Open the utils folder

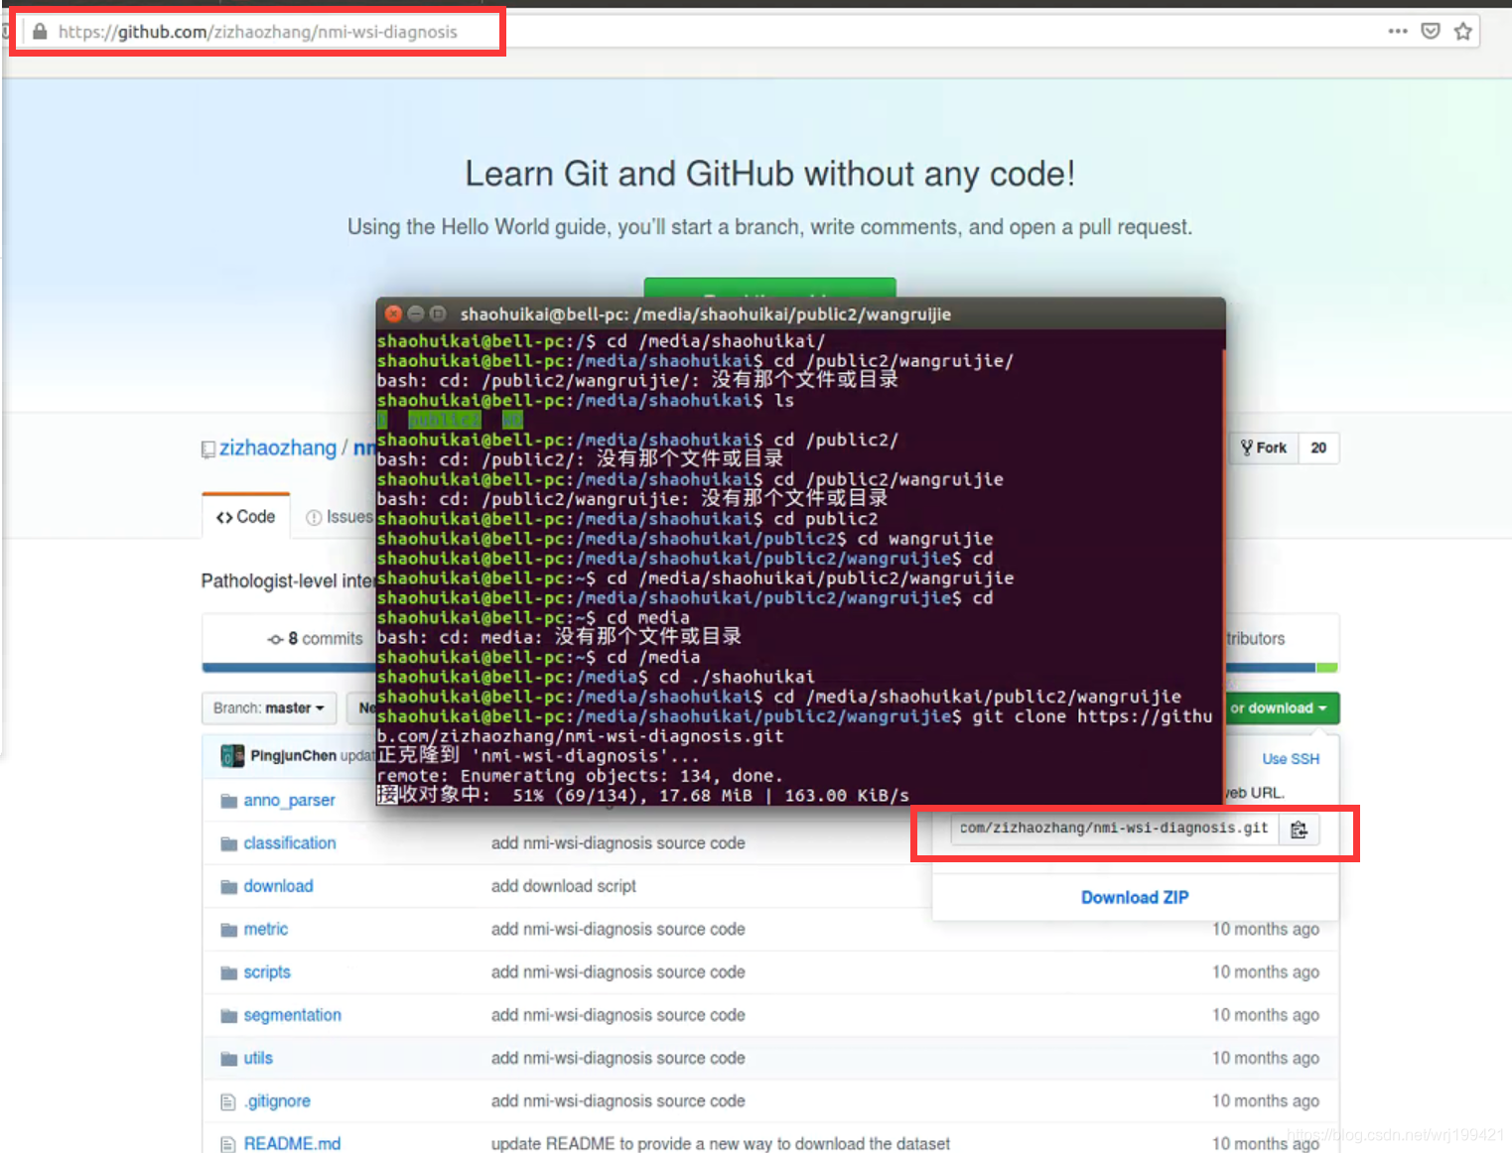pyautogui.click(x=258, y=1058)
